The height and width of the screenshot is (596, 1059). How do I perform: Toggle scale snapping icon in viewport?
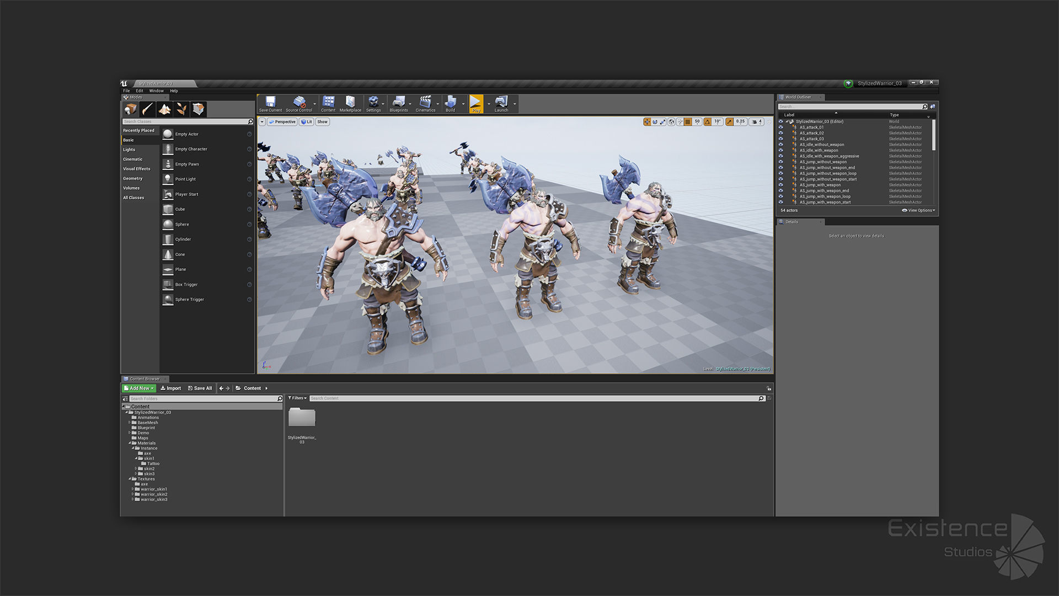coord(730,122)
